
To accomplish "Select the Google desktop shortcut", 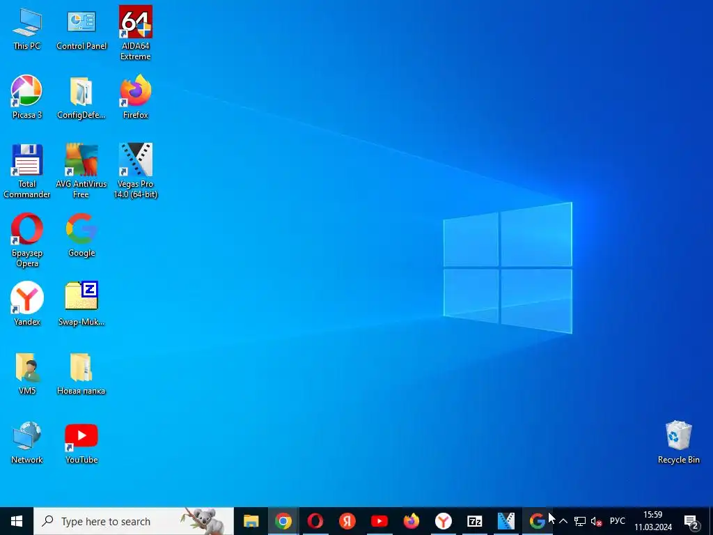I will point(81,235).
